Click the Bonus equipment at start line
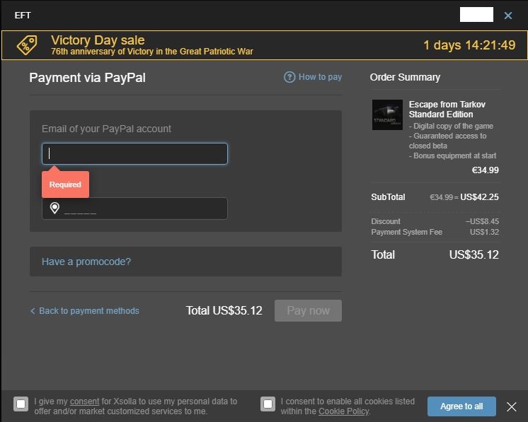The image size is (528, 422). click(452, 156)
